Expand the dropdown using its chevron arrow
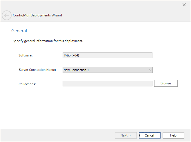191x142 pixels. [150, 70]
